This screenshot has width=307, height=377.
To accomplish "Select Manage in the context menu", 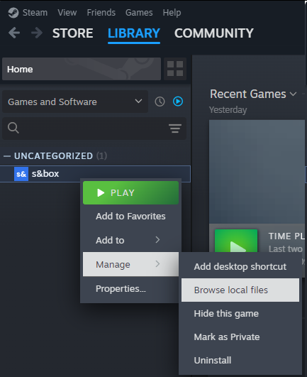I will pyautogui.click(x=131, y=264).
